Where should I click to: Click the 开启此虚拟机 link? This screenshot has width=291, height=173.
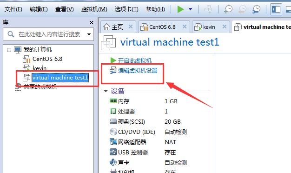pyautogui.click(x=135, y=60)
